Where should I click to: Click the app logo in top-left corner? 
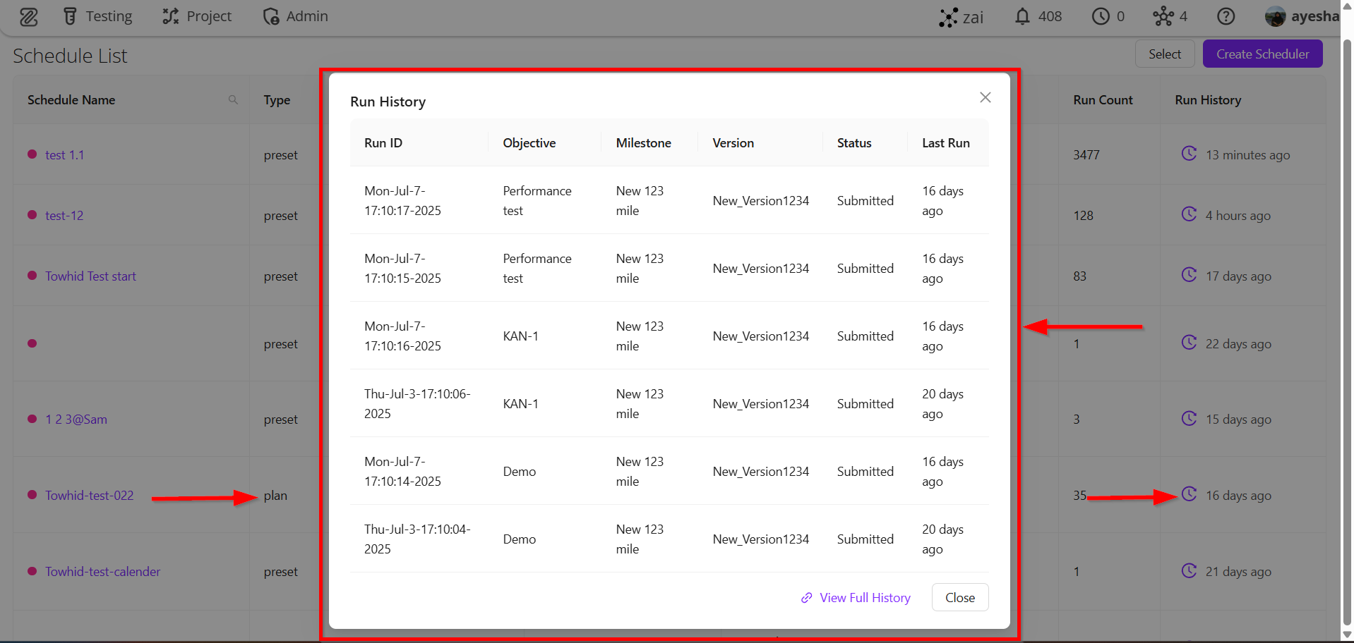pyautogui.click(x=28, y=17)
